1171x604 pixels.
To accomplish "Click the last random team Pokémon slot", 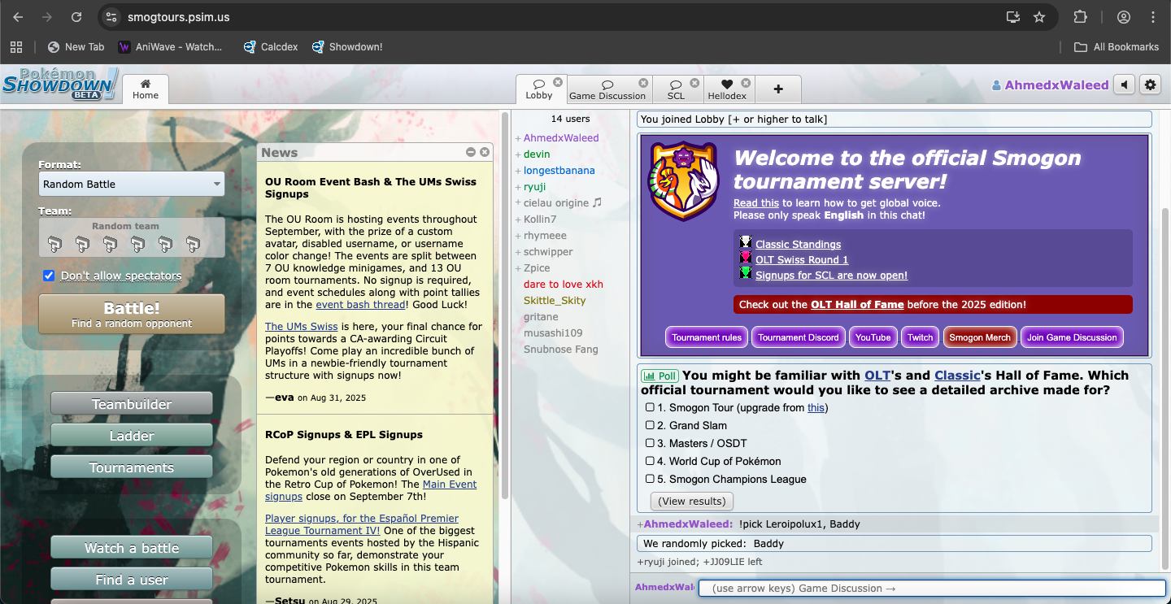I will [193, 243].
